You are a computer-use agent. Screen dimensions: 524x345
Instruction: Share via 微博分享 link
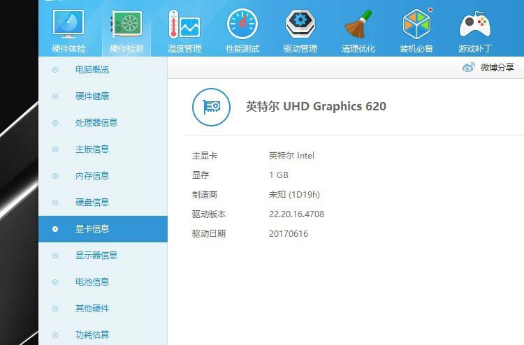click(x=497, y=68)
